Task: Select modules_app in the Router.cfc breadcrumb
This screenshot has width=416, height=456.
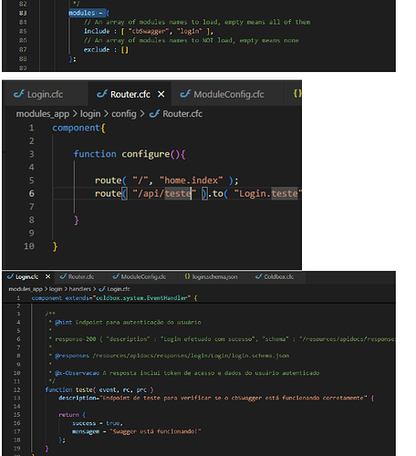Action: tap(43, 114)
